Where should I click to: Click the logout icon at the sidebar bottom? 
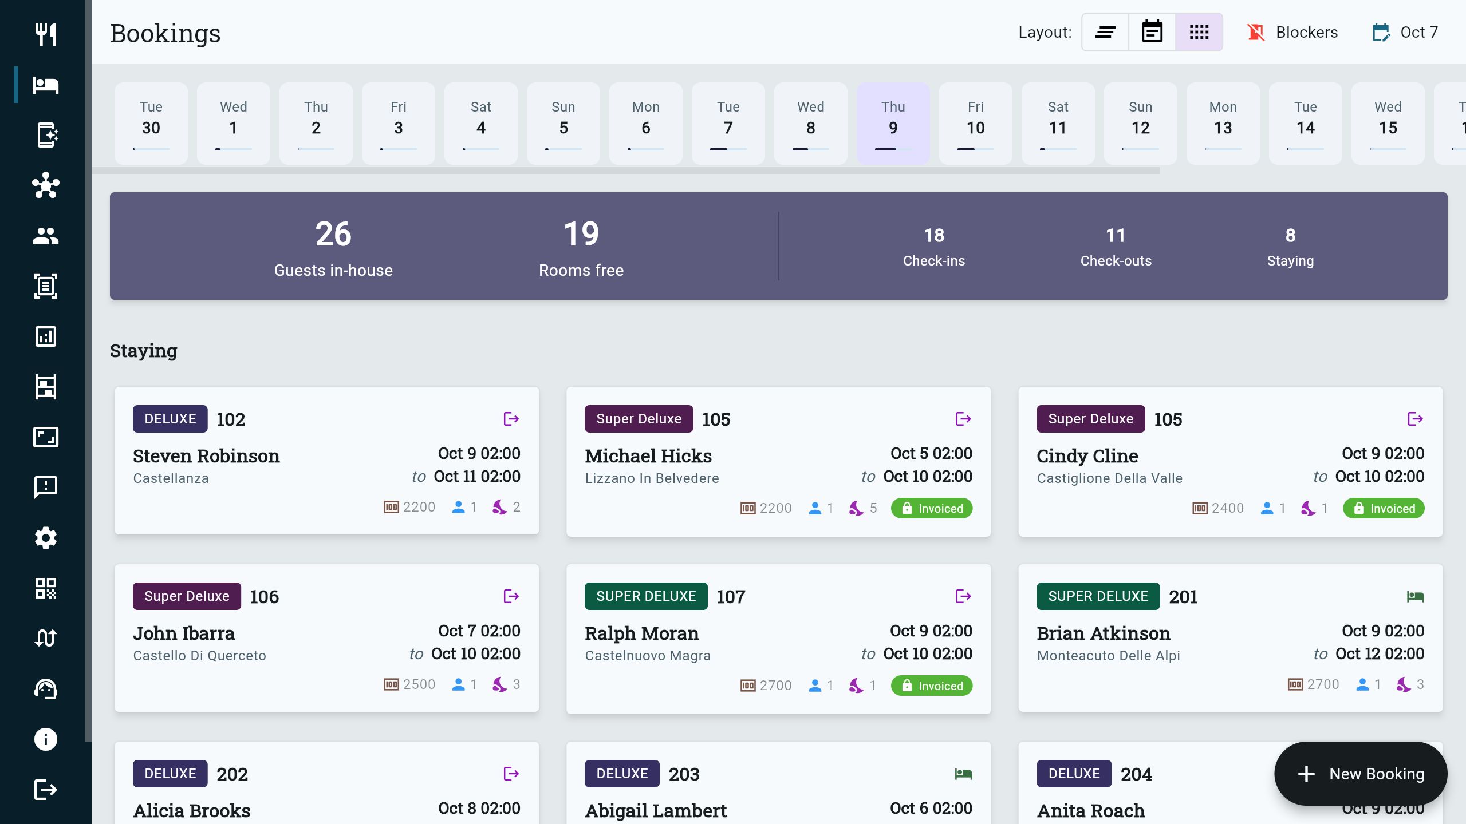(x=46, y=790)
